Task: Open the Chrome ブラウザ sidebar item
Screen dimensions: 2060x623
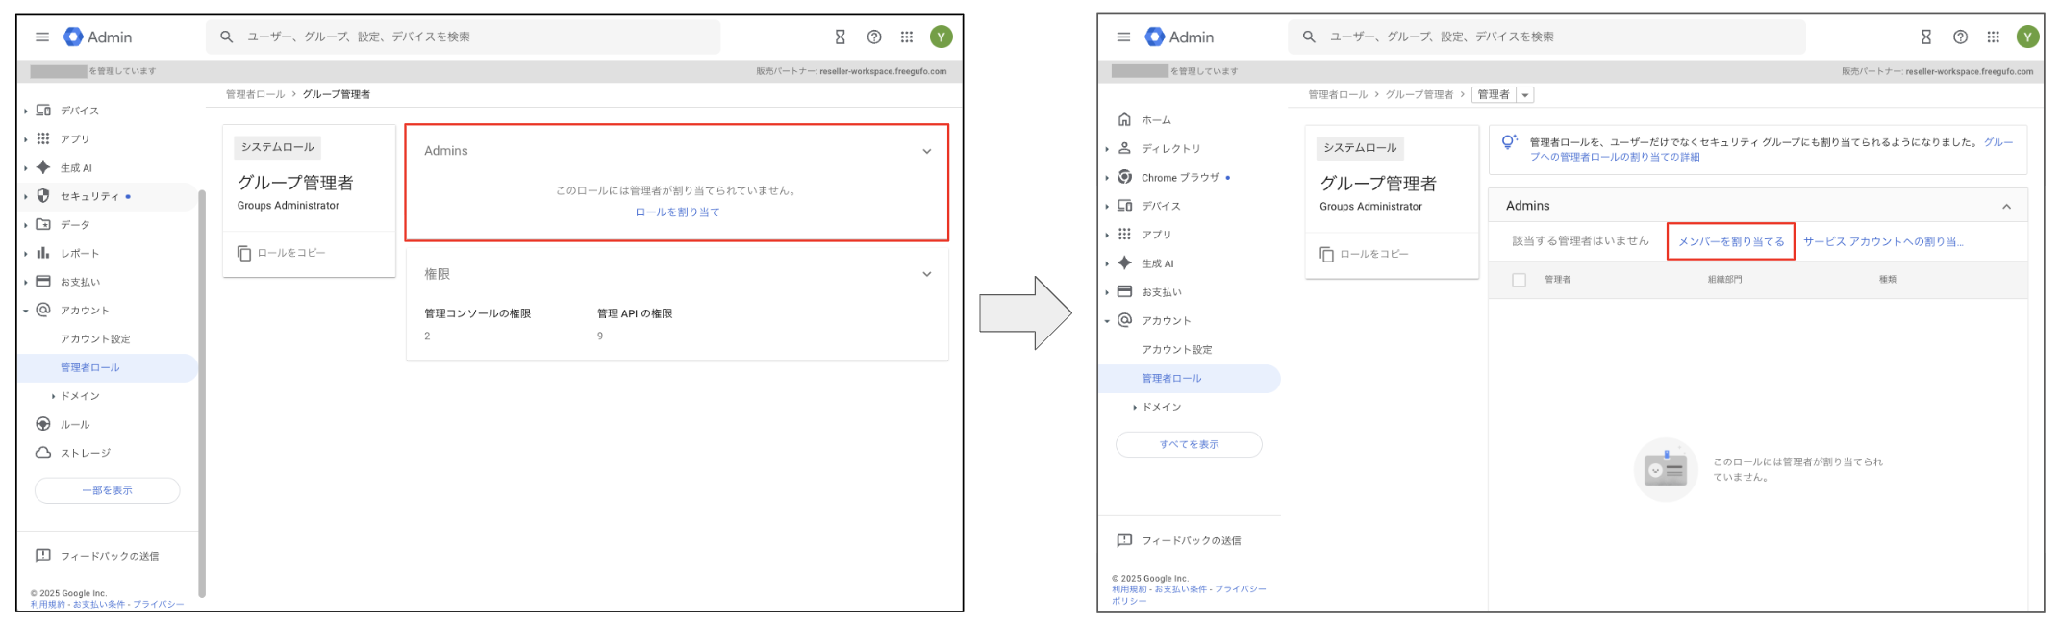Action: 1179,178
